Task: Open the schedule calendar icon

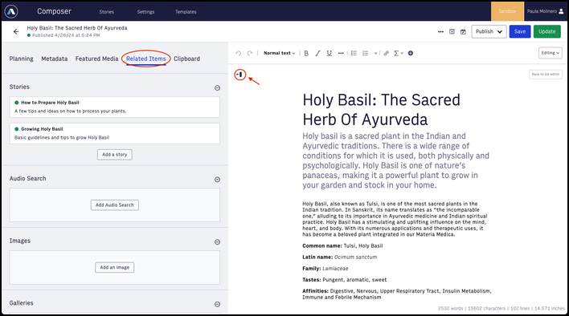Action: coord(463,32)
